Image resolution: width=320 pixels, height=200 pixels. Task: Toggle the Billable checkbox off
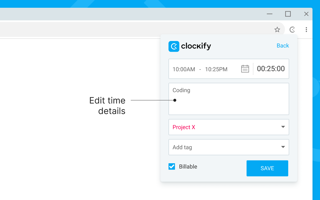tap(171, 166)
